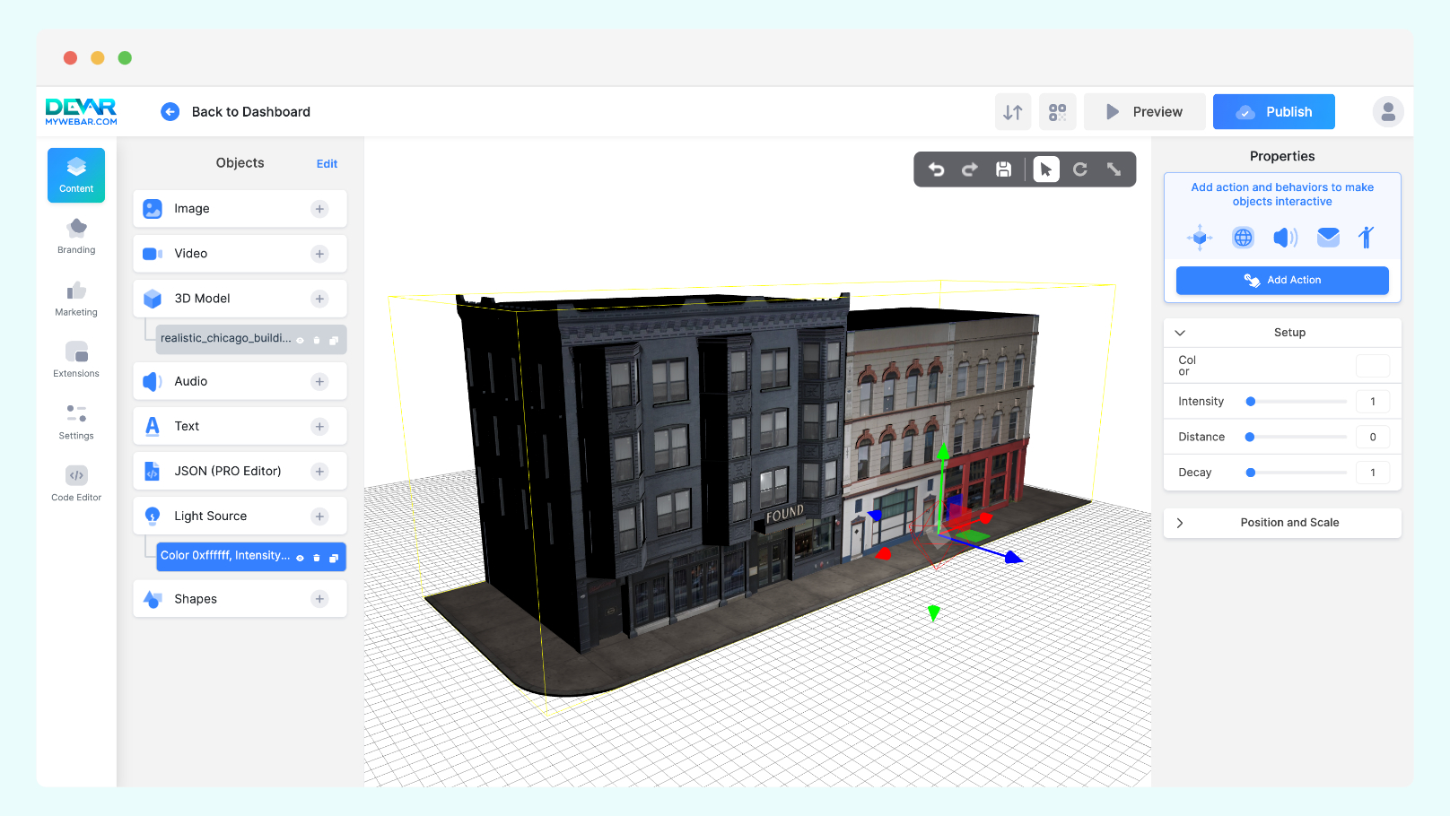Click the globe web link action icon

pos(1243,238)
